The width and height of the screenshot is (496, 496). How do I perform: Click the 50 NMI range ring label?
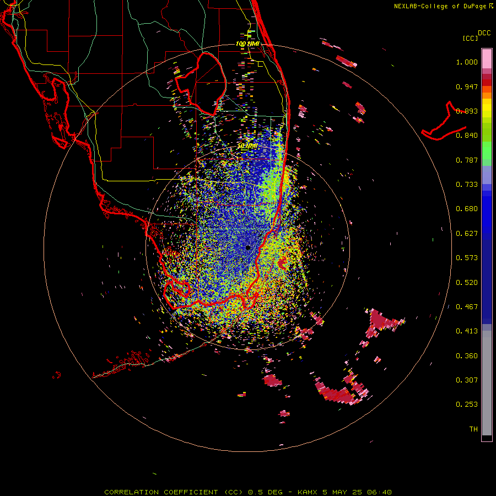(x=247, y=146)
